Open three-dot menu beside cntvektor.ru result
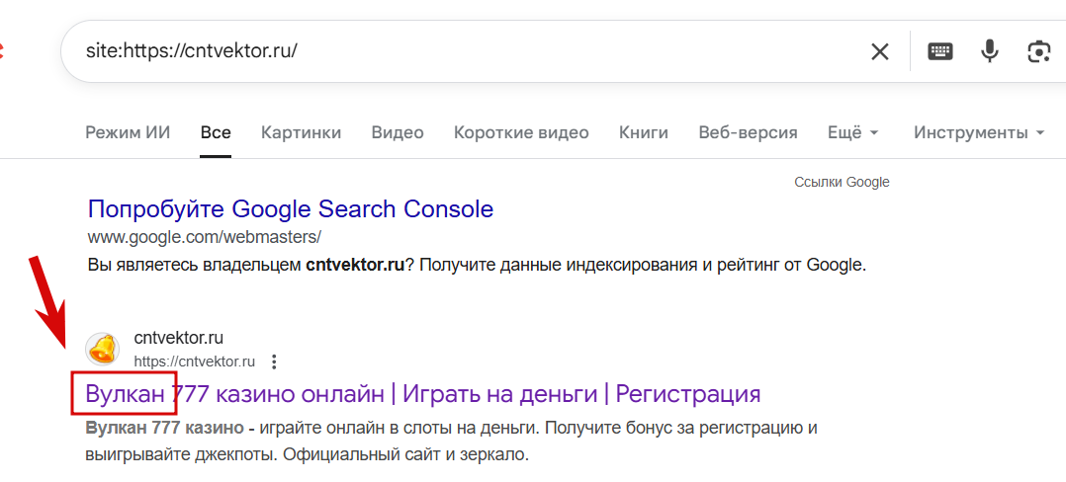The image size is (1066, 482). coord(275,361)
